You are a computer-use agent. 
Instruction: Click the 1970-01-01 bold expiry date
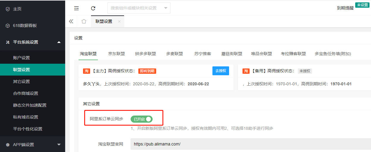pos(341,84)
